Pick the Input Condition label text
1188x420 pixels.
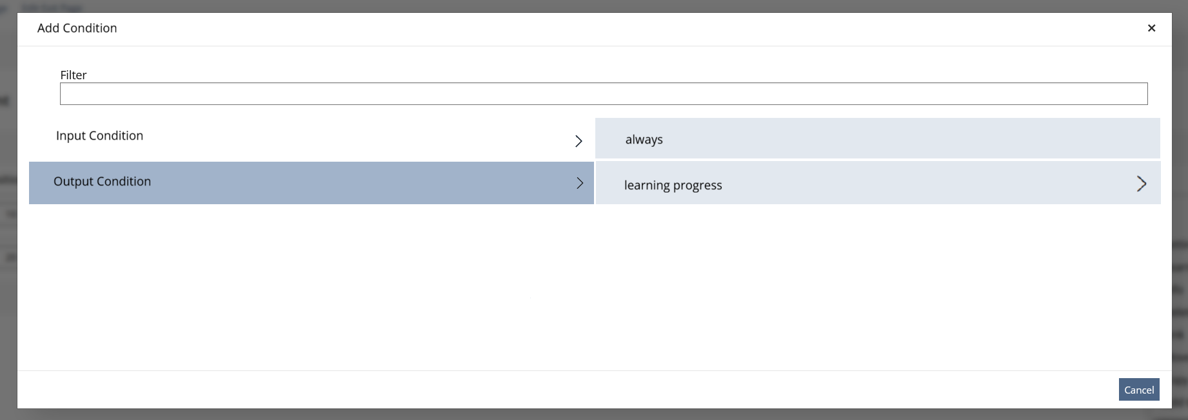[x=99, y=136]
